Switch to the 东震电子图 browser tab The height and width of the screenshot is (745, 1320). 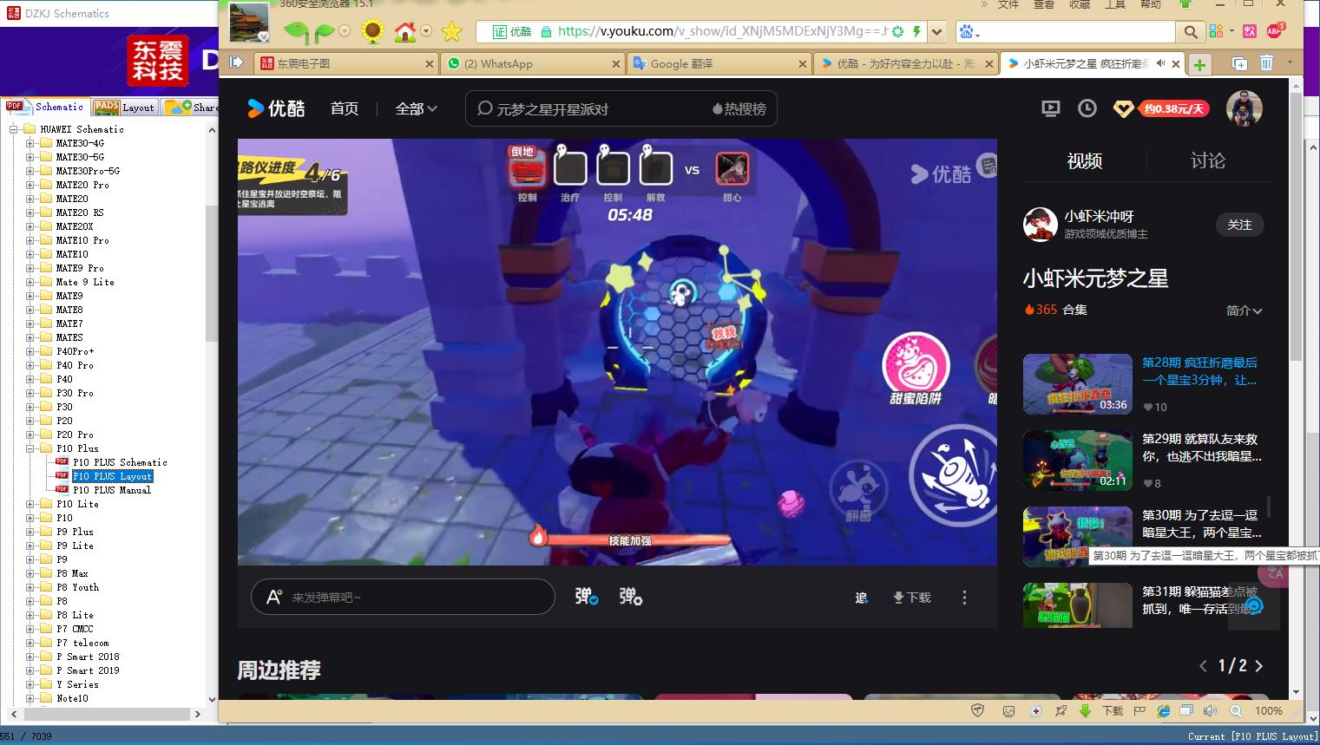pos(345,63)
